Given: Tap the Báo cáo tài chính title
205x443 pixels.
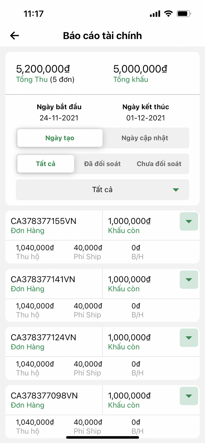Looking at the screenshot, I should (x=102, y=36).
